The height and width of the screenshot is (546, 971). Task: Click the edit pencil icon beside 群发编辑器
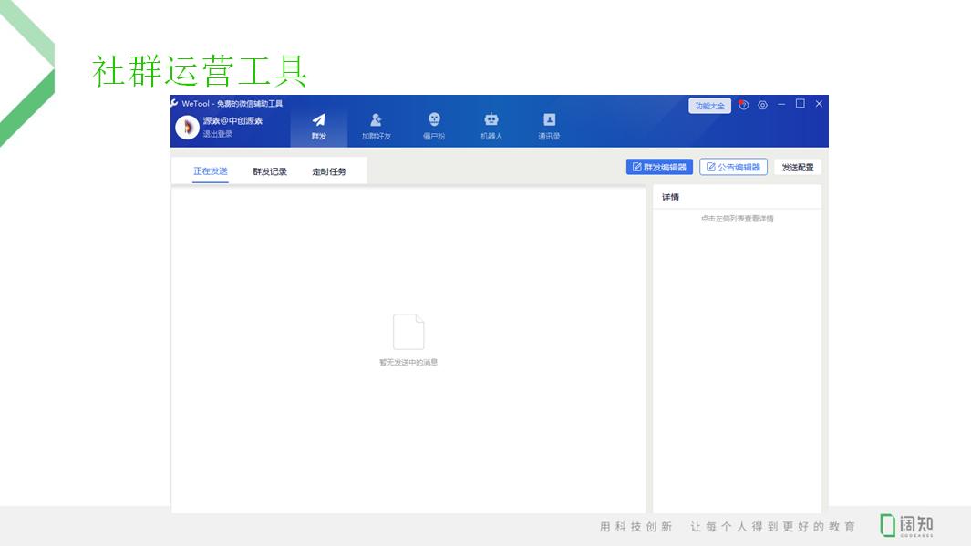pos(638,166)
